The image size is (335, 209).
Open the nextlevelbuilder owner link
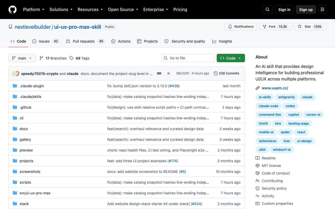[33, 27]
